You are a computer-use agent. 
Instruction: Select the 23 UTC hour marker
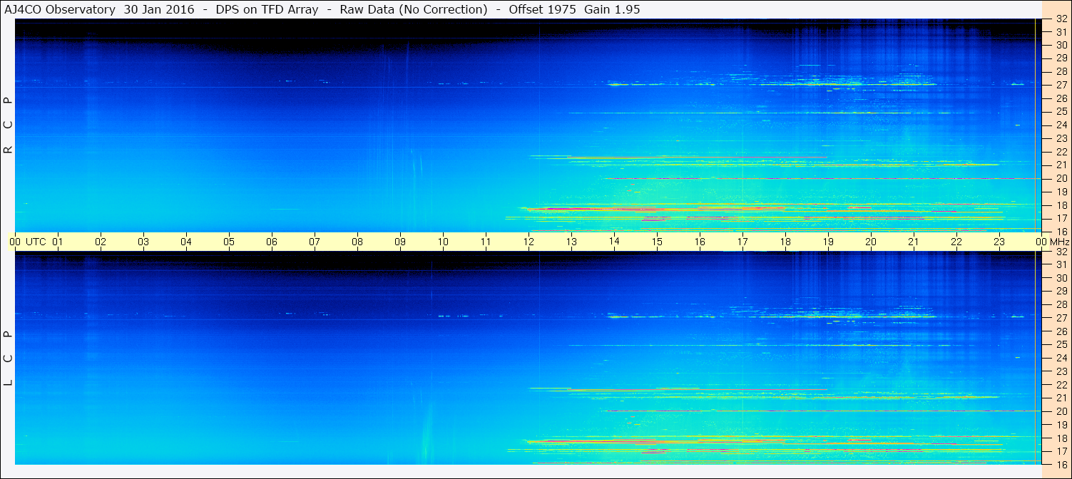pyautogui.click(x=999, y=242)
